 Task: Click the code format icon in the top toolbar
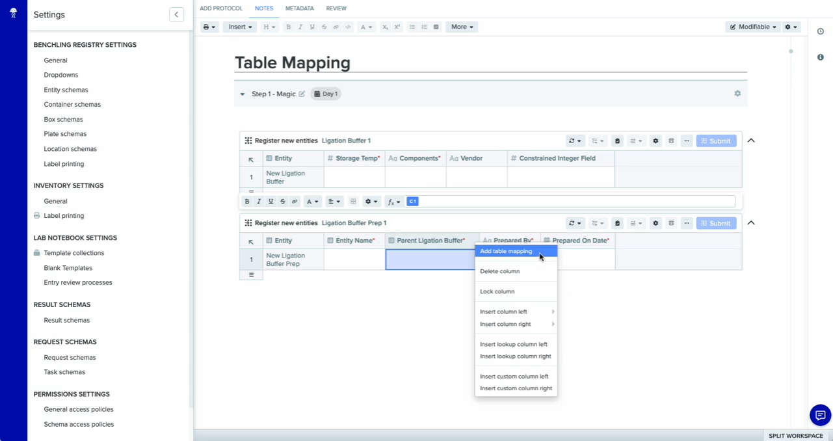(x=348, y=27)
